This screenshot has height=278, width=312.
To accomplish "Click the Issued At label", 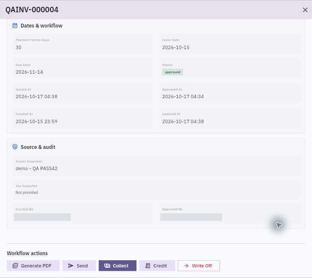I will coord(23,90).
